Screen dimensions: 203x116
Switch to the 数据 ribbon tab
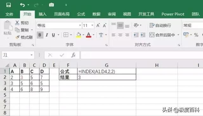[x=96, y=14]
